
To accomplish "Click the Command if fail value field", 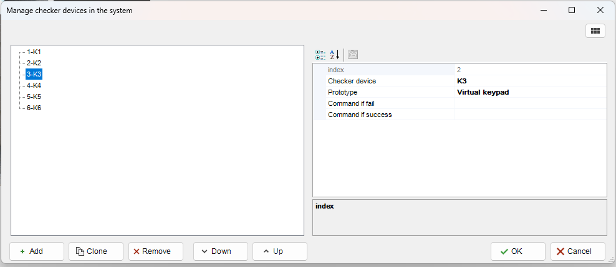I will click(530, 103).
